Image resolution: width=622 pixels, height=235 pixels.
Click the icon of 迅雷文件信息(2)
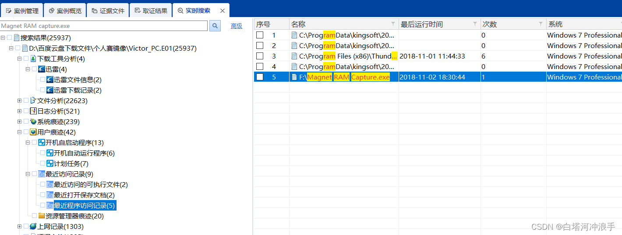(50, 79)
